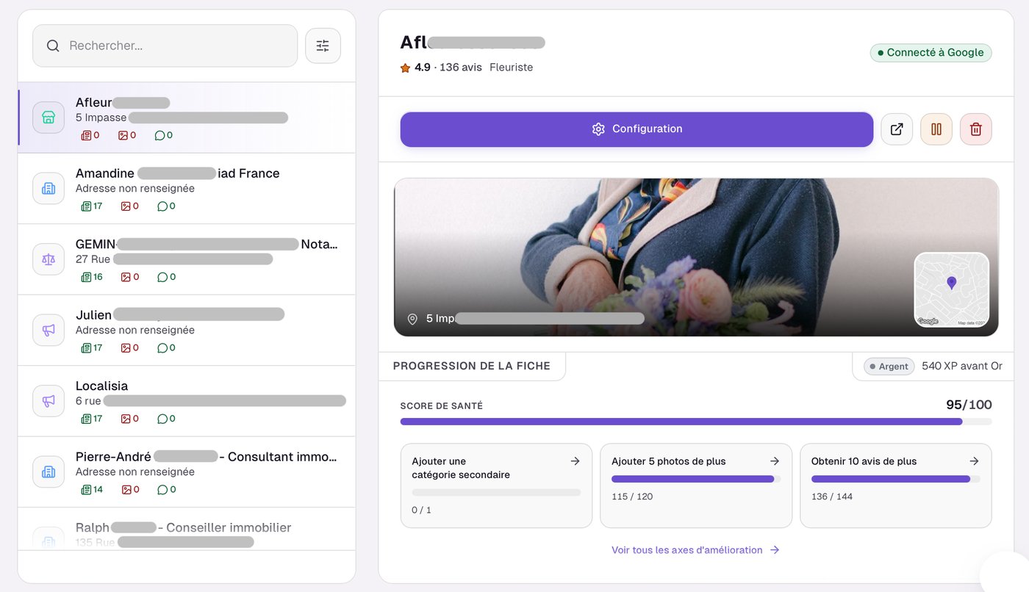1029x592 pixels.
Task: Click posts count icon on Afleur row
Action: pos(86,135)
